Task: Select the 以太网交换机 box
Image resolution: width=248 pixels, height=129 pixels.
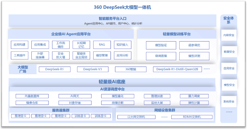Action: coord(136,117)
